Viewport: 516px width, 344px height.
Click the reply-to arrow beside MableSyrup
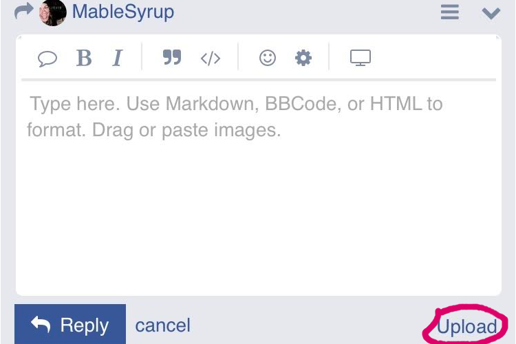(24, 11)
